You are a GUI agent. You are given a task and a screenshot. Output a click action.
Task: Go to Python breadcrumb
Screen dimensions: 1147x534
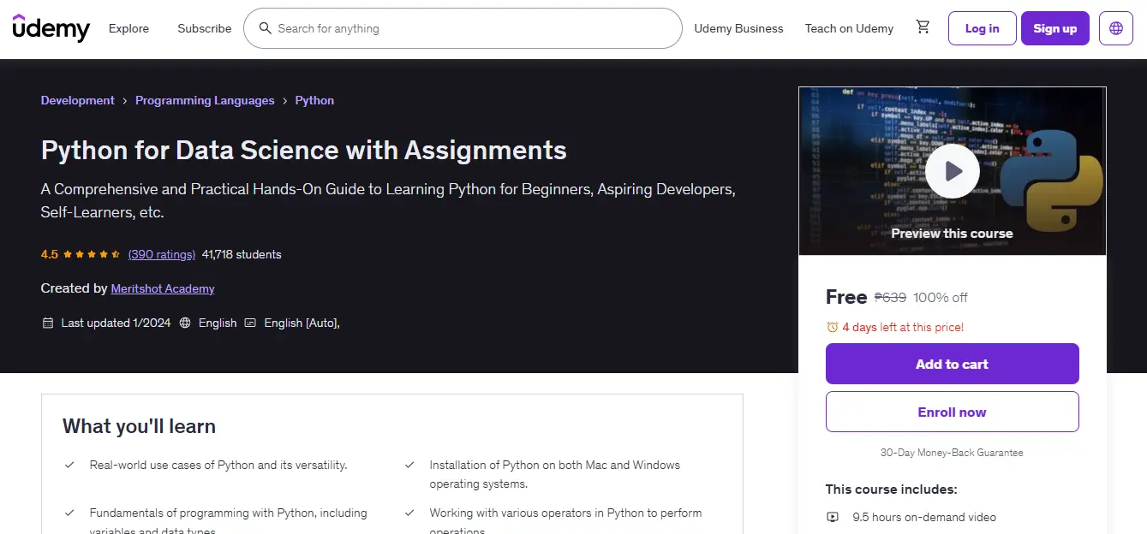click(x=314, y=100)
